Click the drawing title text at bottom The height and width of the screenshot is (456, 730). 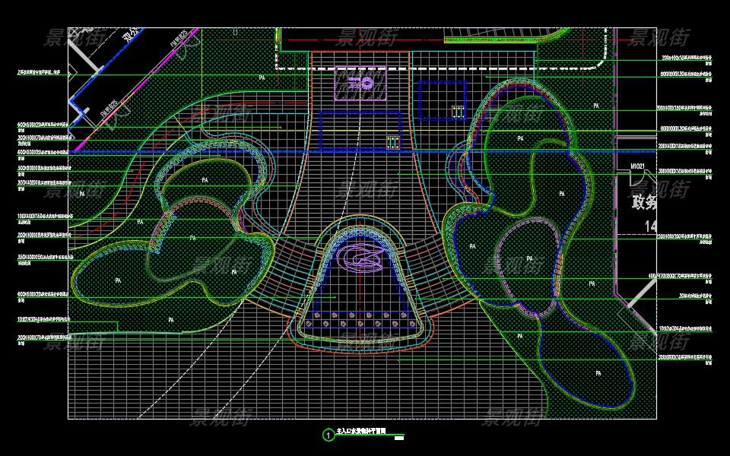361,432
